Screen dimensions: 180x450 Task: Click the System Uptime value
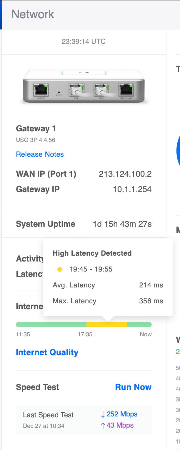coord(122,224)
